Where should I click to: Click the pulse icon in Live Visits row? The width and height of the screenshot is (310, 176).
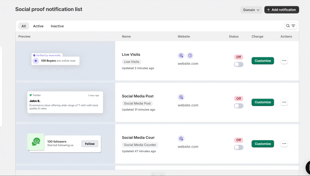click(x=181, y=56)
